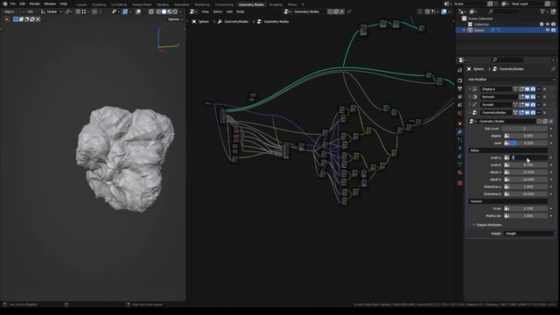
Task: Open the node editor Add menu
Action: 229,11
